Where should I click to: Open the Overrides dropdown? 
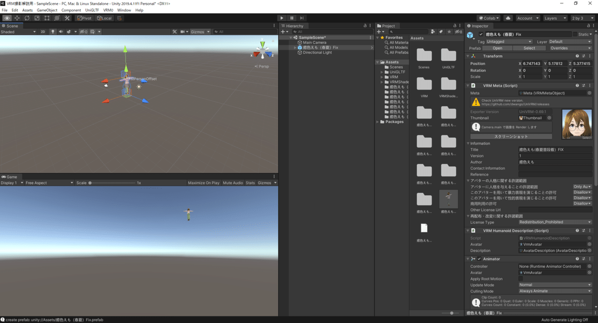pyautogui.click(x=570, y=48)
